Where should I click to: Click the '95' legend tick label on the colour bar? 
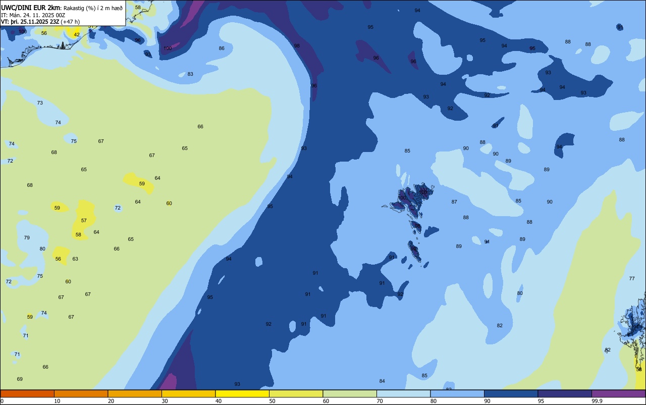pyautogui.click(x=541, y=401)
